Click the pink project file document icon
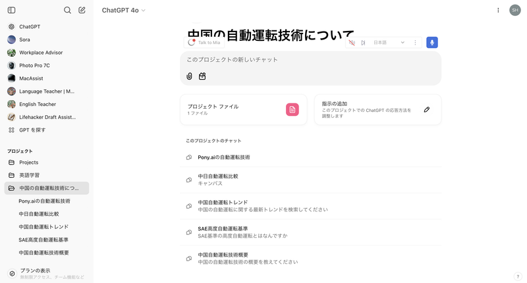527x283 pixels. [292, 110]
